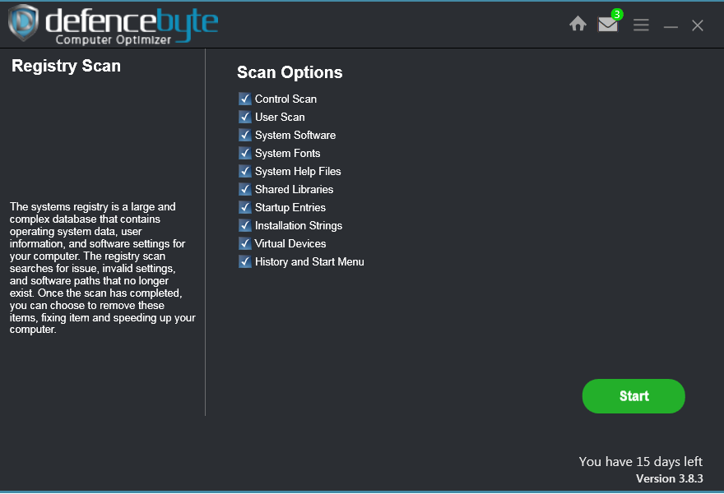
Task: Disable System Help Files scanning
Action: click(x=244, y=171)
